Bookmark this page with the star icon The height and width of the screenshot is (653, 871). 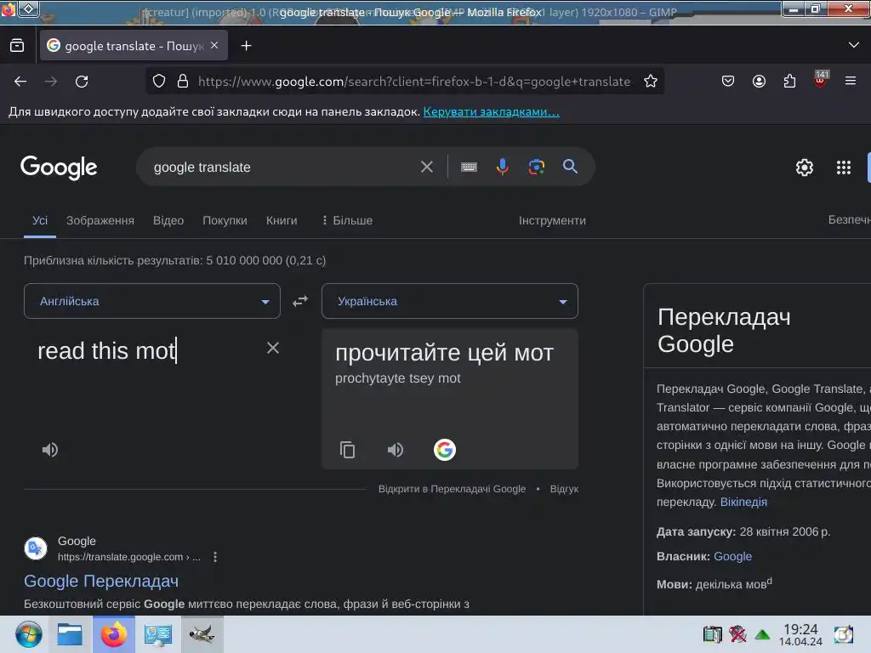point(651,81)
